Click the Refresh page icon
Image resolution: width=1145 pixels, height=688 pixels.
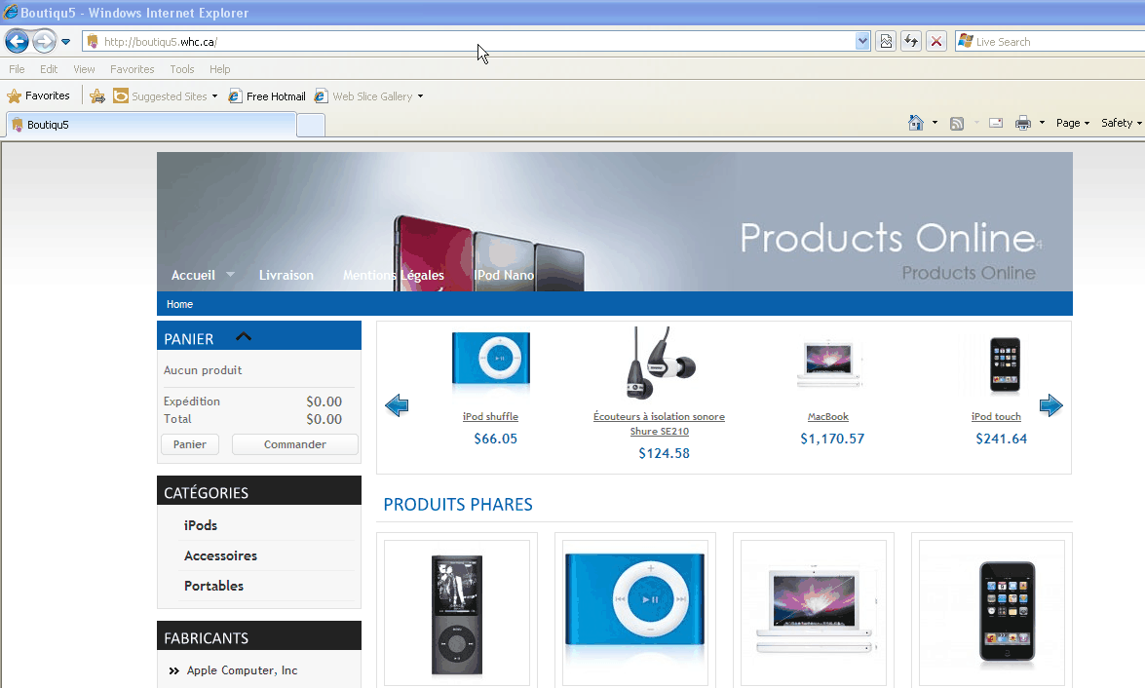910,42
